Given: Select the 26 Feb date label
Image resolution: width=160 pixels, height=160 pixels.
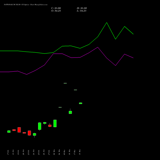Looking at the screenshot, I should point(44,152).
